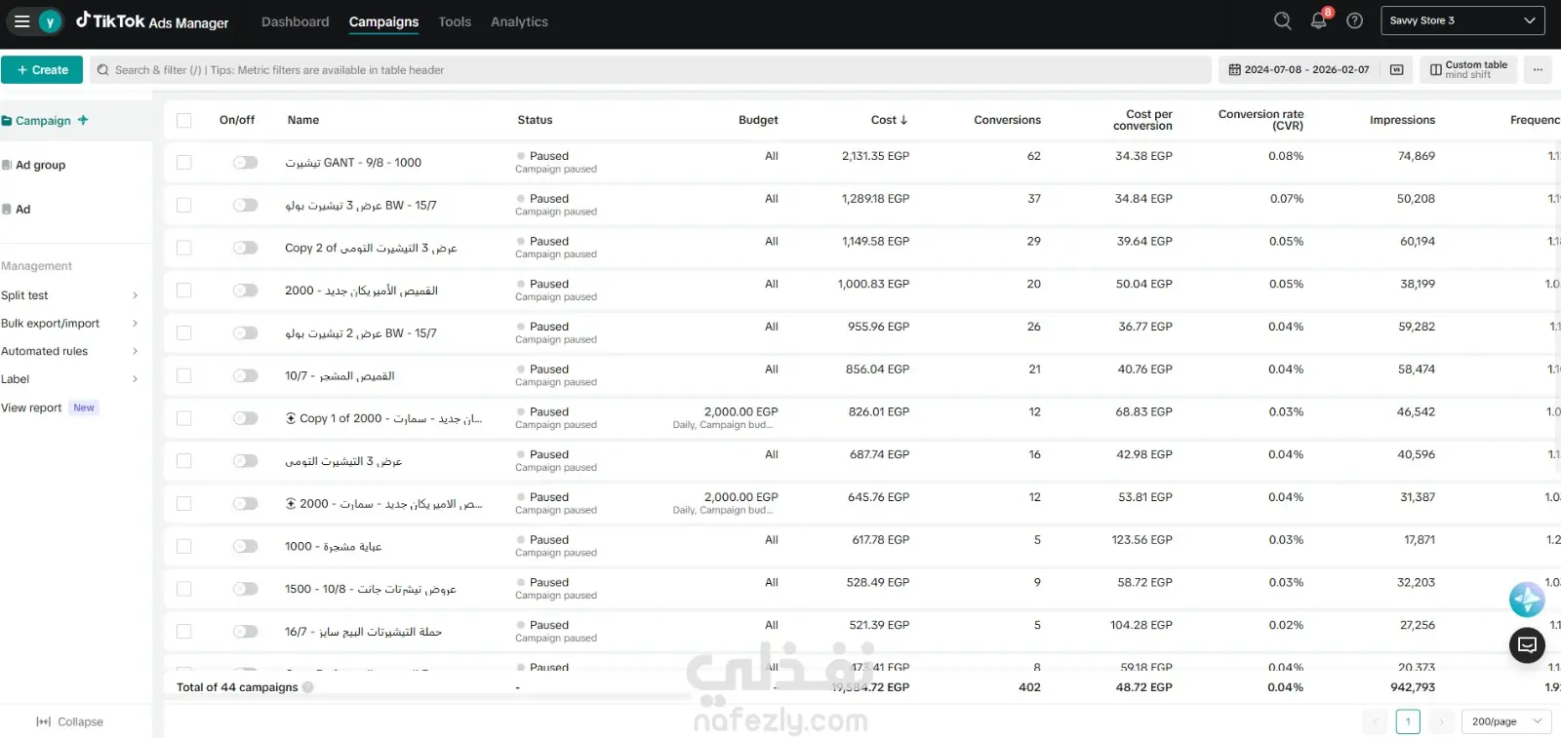
Task: Click the Create button
Action: (42, 69)
